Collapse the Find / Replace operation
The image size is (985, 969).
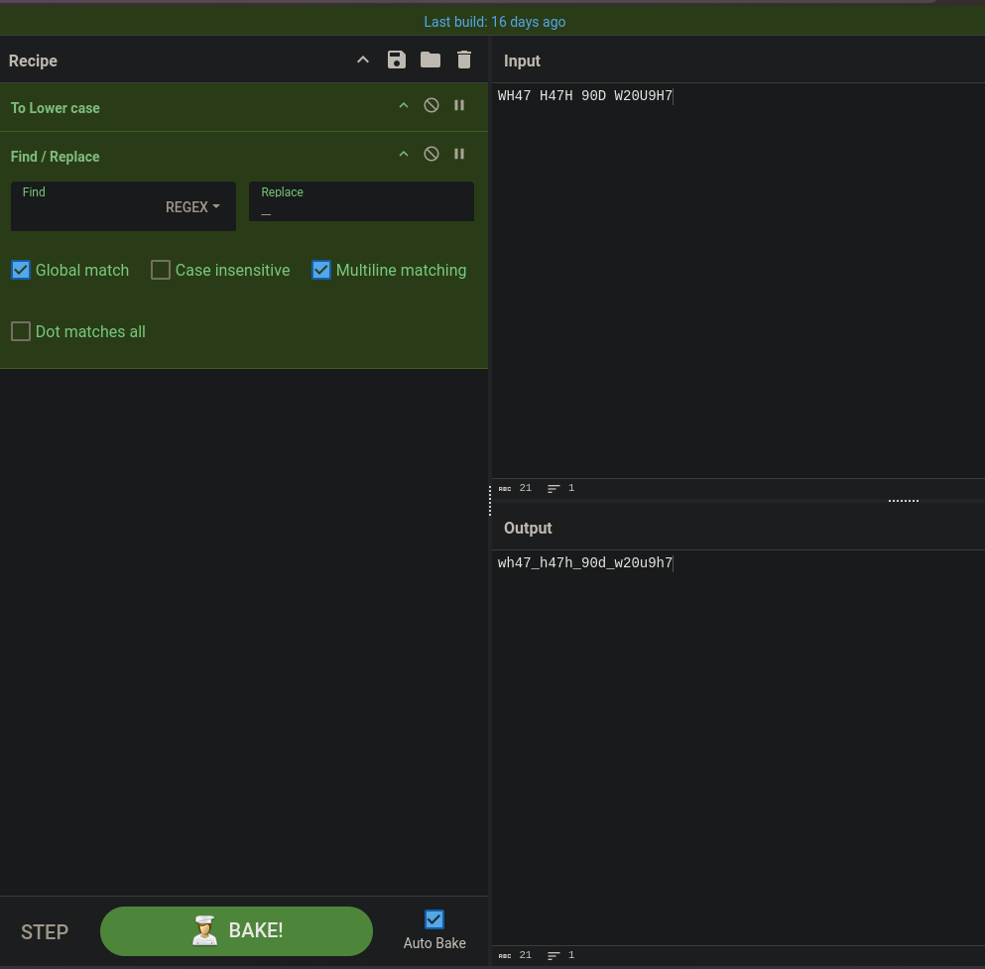point(404,154)
